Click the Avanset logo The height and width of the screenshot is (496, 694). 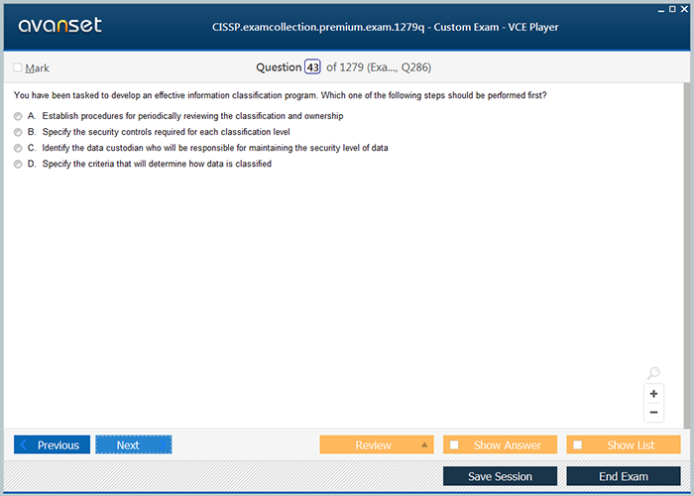pos(59,26)
